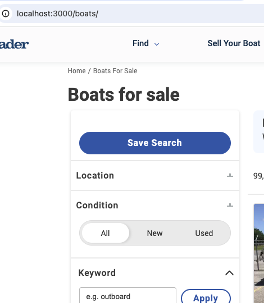
Task: Click the site info icon in address bar
Action: [x=6, y=14]
